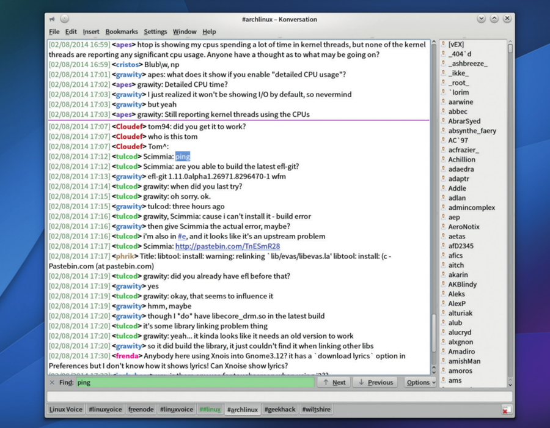Viewport: 550px width, 428px height.
Task: Switch to the freenode tab
Action: coord(141,410)
